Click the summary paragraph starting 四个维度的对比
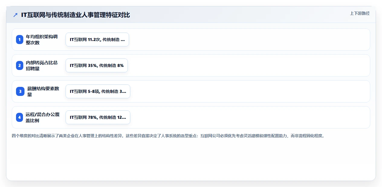 168,136
